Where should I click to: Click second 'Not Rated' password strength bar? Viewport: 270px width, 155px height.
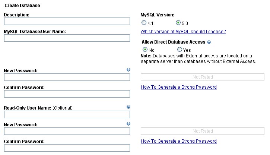(203, 131)
